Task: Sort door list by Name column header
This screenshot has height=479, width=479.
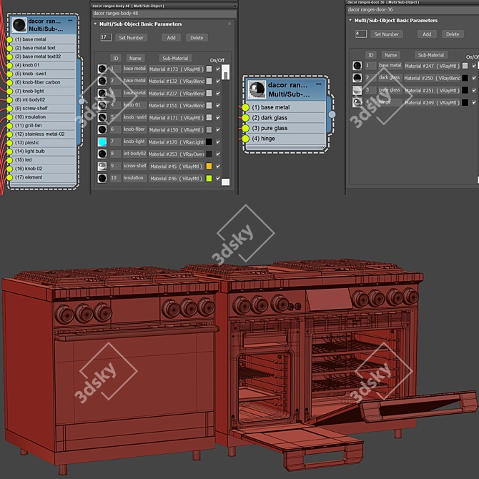Action: pos(391,55)
